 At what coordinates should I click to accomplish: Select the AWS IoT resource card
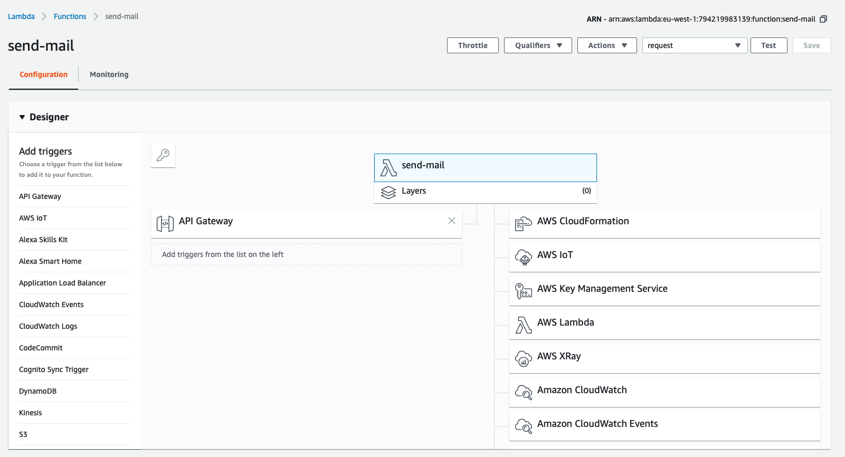pos(664,258)
